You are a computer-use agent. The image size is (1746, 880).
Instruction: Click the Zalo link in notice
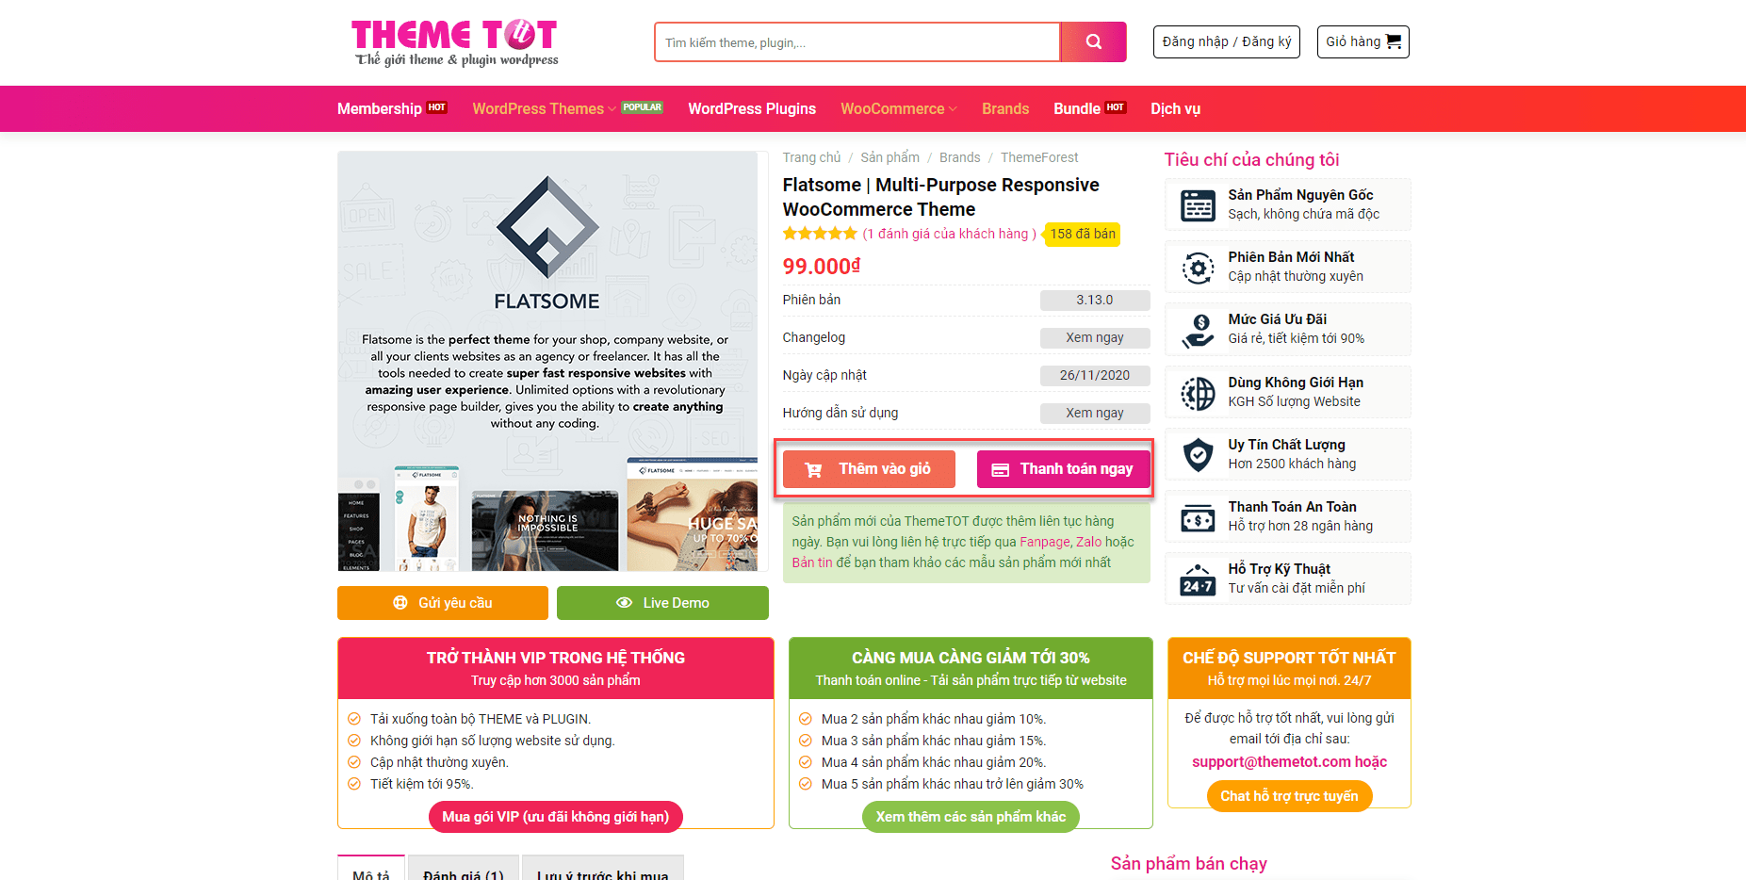[x=1088, y=542]
